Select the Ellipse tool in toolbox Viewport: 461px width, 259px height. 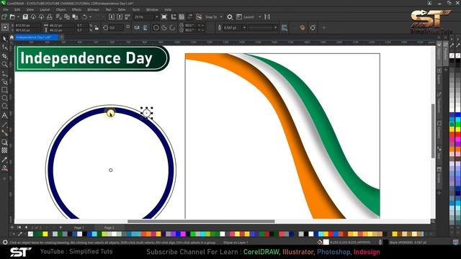4,98
